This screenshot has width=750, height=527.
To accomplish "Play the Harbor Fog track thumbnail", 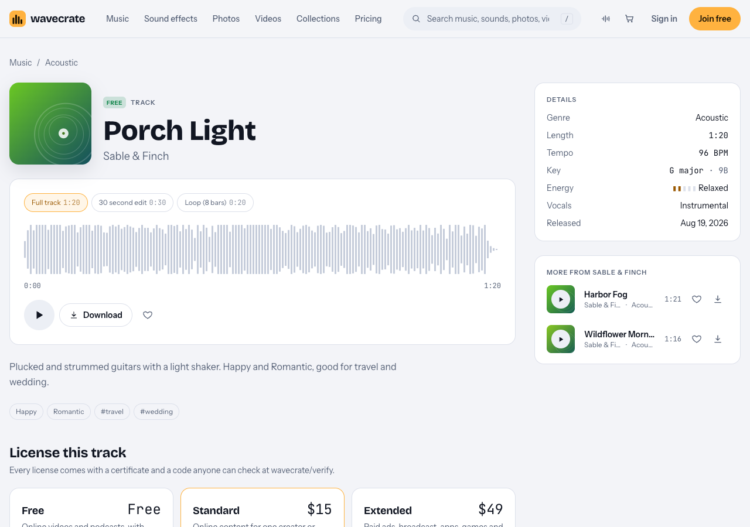I will [561, 299].
